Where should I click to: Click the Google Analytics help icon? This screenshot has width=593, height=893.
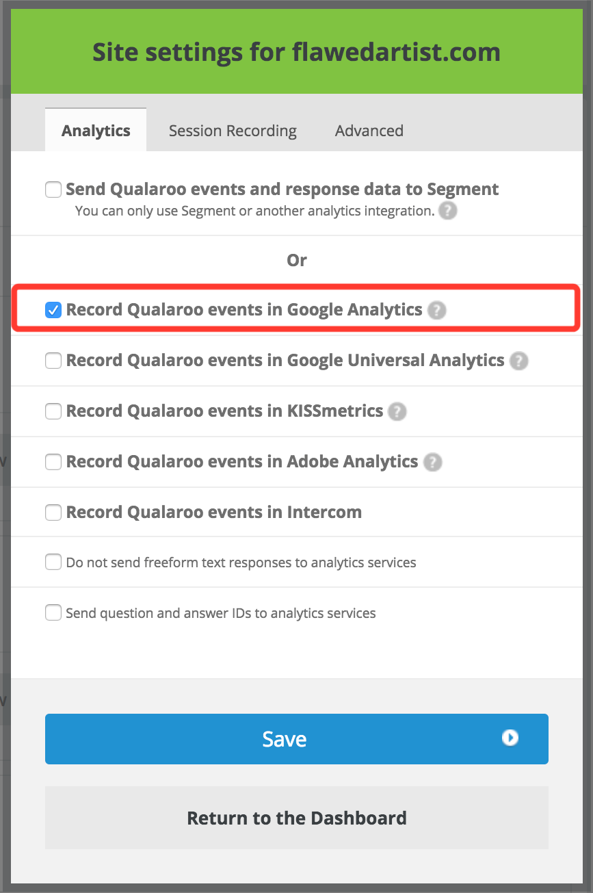[x=438, y=310]
